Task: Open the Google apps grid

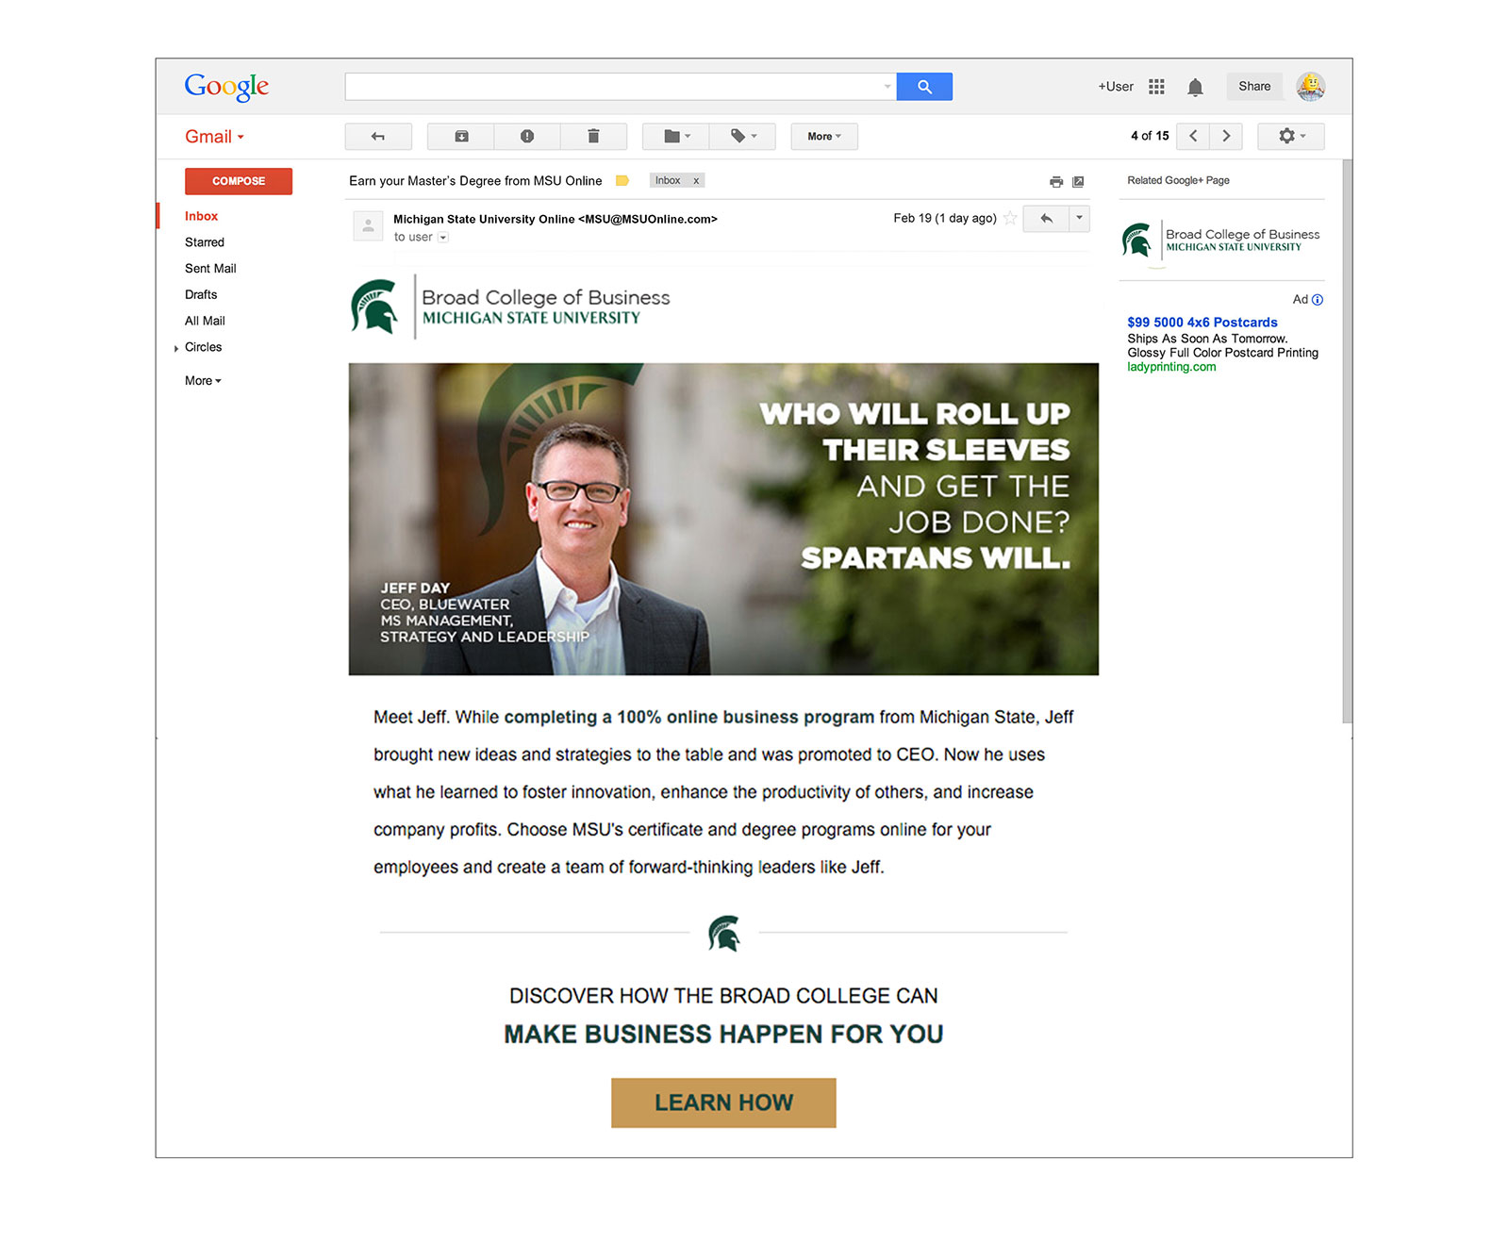Action: [1156, 87]
